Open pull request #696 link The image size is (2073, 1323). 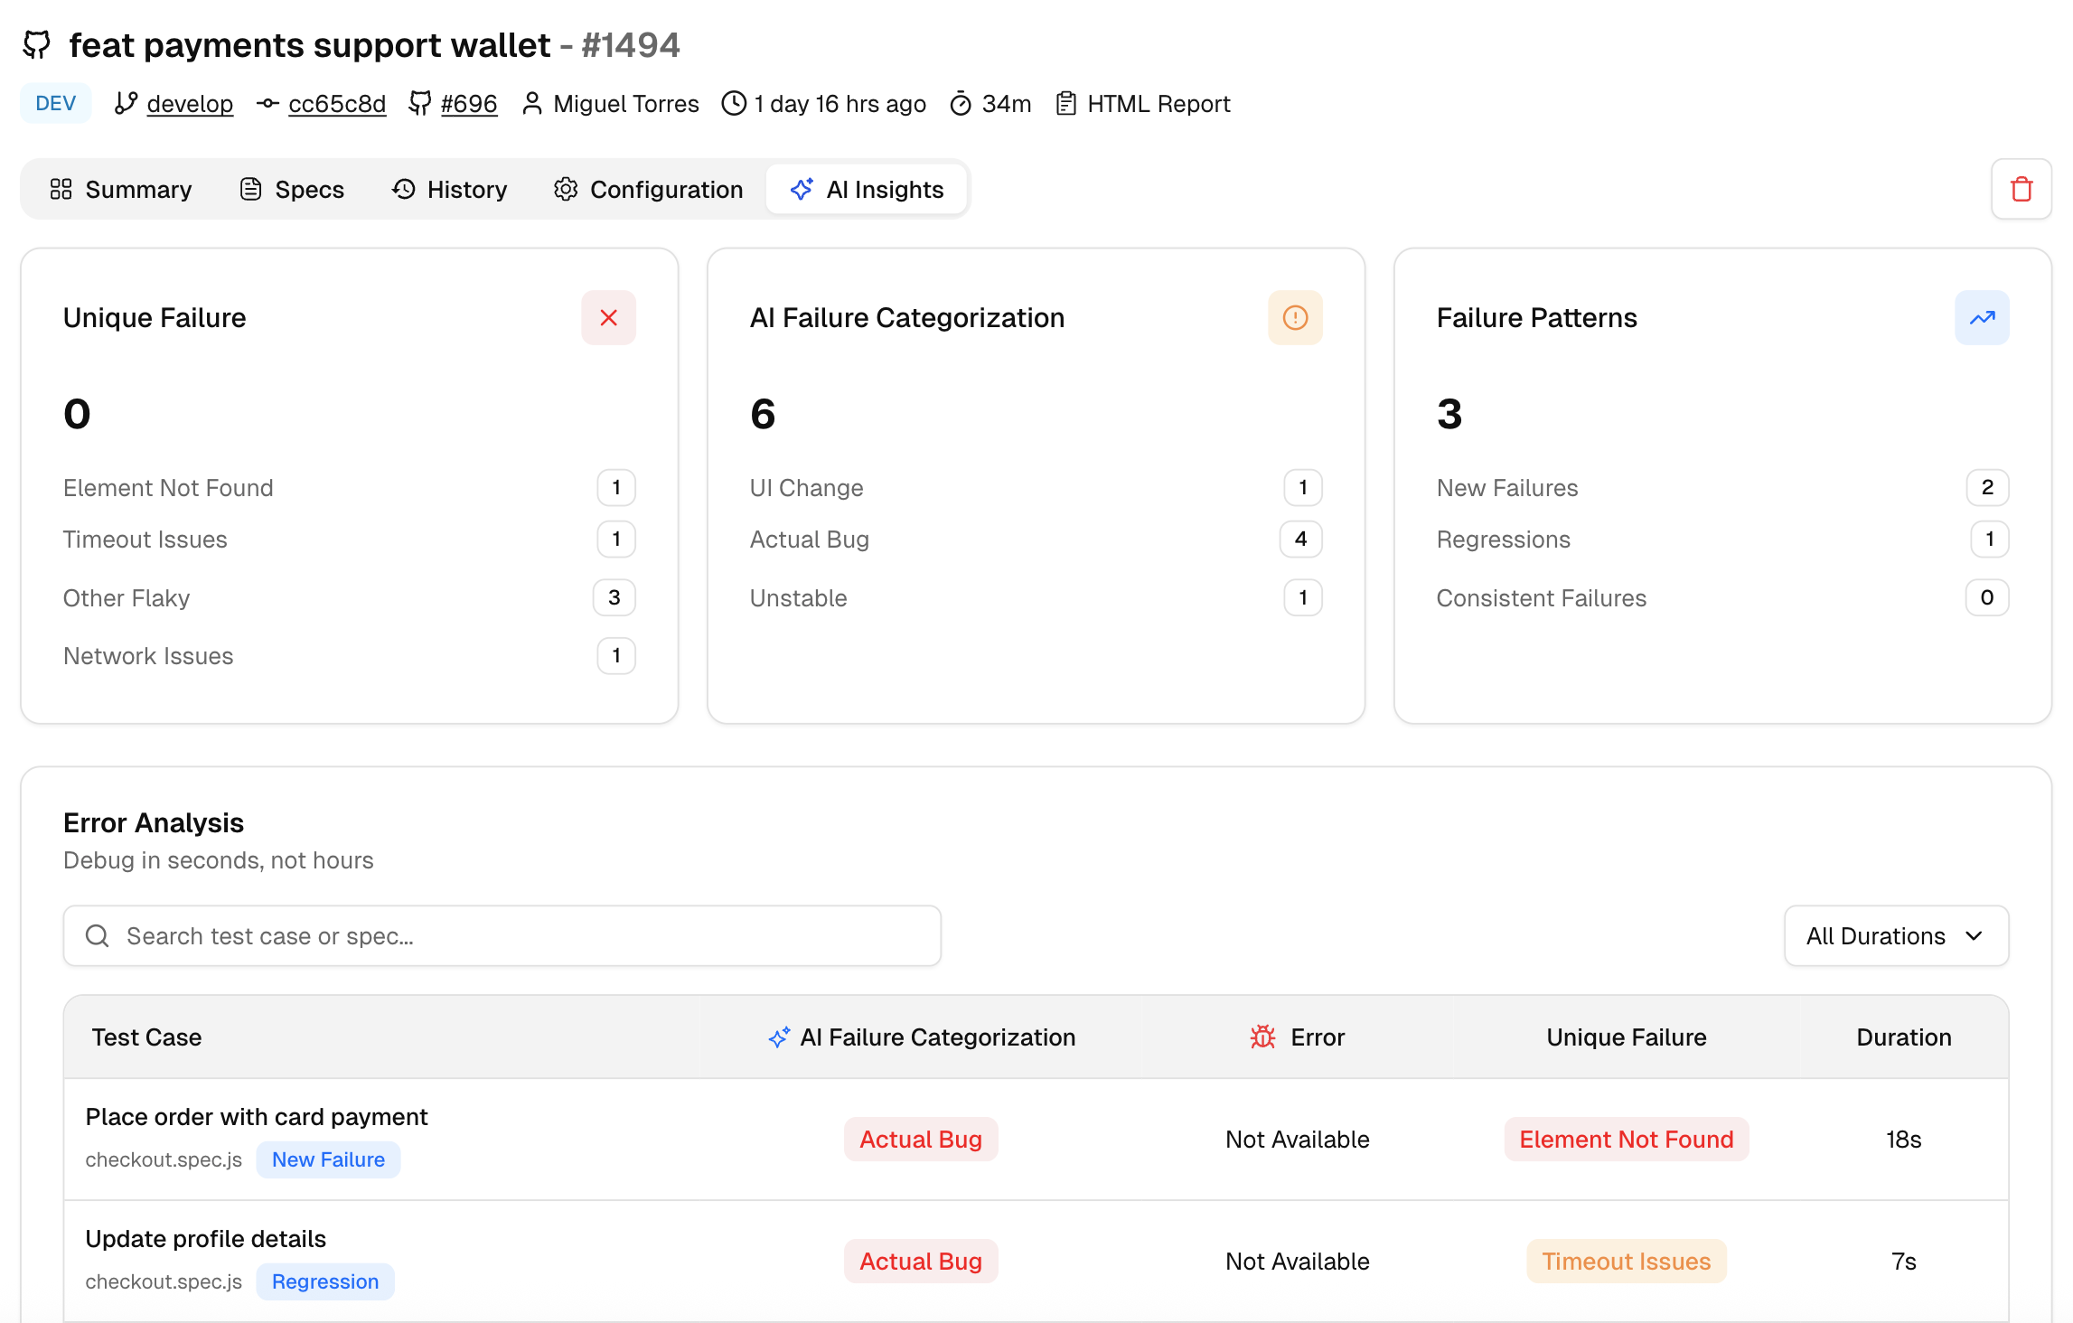pos(468,104)
